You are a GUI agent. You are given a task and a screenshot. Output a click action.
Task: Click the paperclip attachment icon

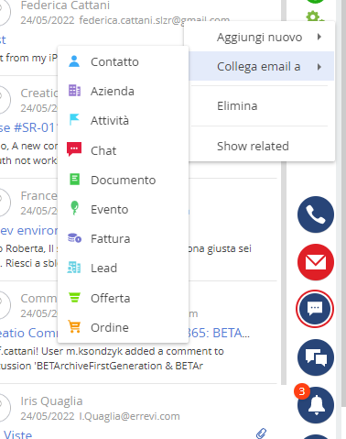(261, 433)
